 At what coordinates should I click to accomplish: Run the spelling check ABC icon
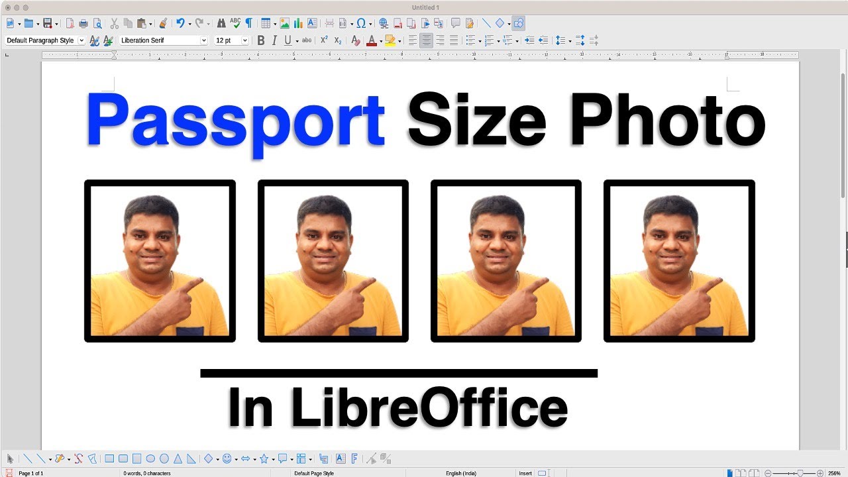[x=235, y=23]
